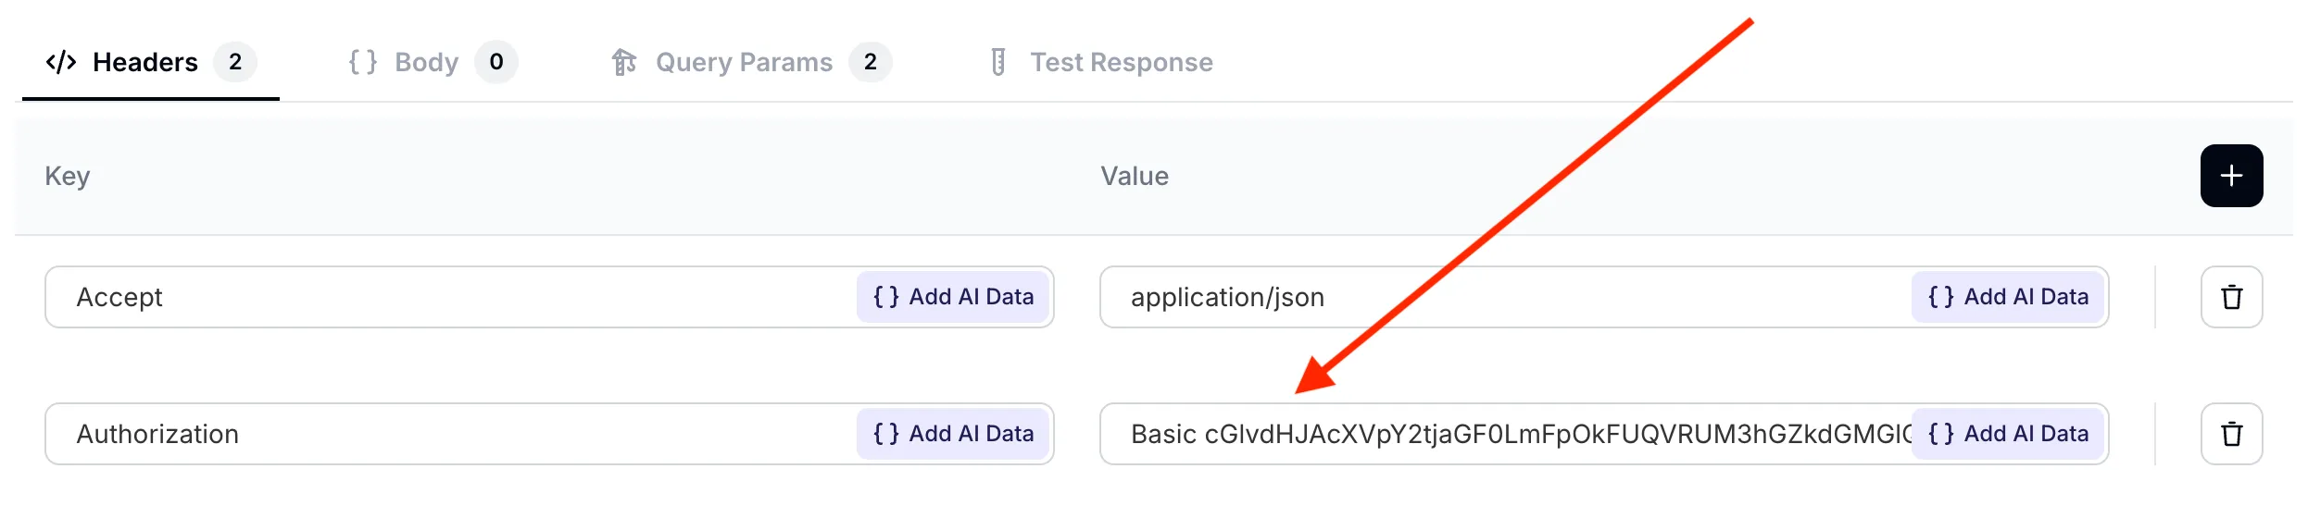Click the Query Params tab icon
This screenshot has width=2308, height=518.
point(623,62)
